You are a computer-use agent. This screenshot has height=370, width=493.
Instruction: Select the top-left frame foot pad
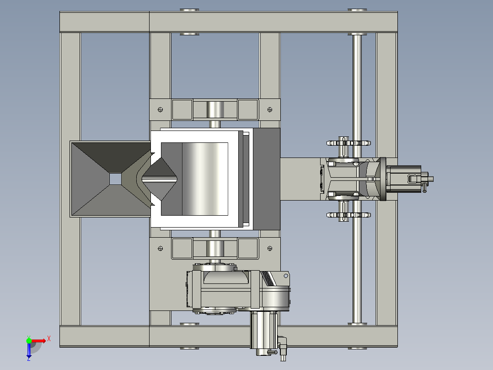[189, 10]
